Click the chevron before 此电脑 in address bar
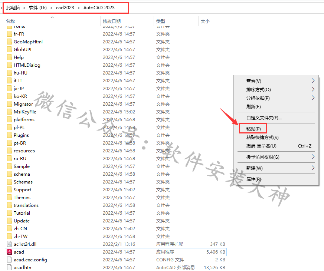Viewport: 324px width, 271px height. (x=1, y=8)
